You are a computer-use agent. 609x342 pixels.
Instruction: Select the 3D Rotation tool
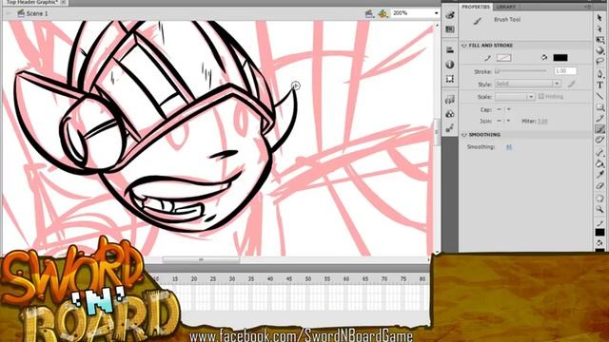tap(599, 50)
